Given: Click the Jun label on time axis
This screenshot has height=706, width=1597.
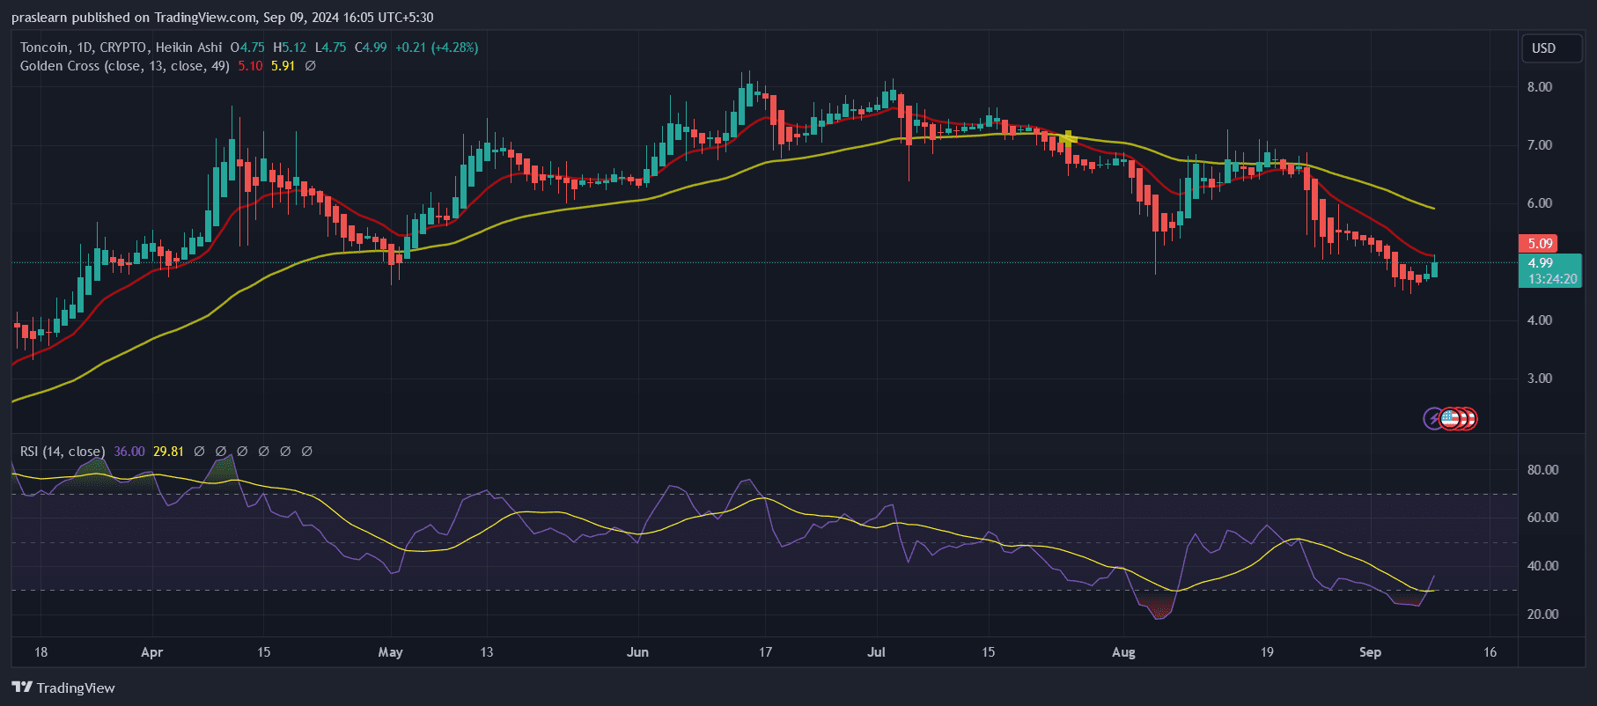Looking at the screenshot, I should click(x=637, y=652).
